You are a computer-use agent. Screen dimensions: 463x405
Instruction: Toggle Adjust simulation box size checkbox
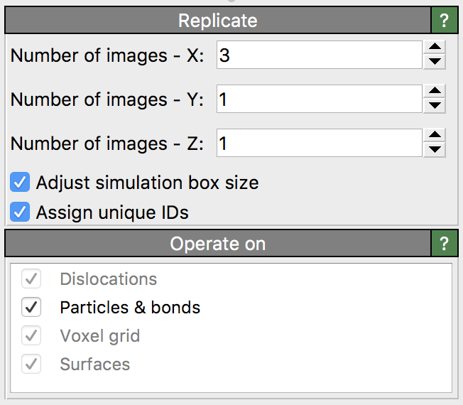[x=20, y=183]
